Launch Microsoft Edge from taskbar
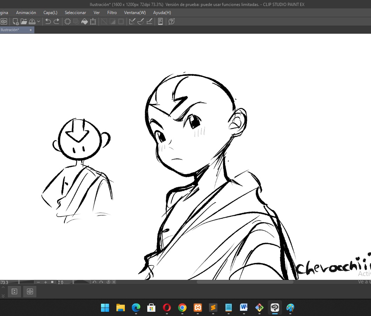The width and height of the screenshot is (371, 316). click(x=136, y=308)
